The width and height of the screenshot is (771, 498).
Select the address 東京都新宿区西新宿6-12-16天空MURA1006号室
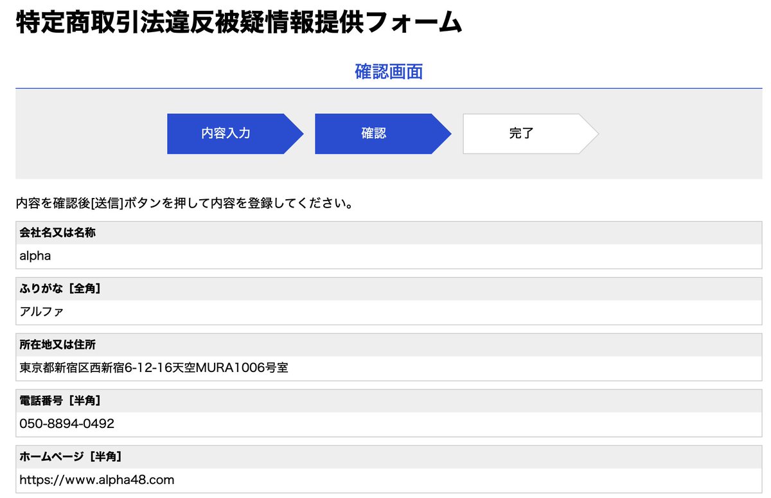(154, 368)
